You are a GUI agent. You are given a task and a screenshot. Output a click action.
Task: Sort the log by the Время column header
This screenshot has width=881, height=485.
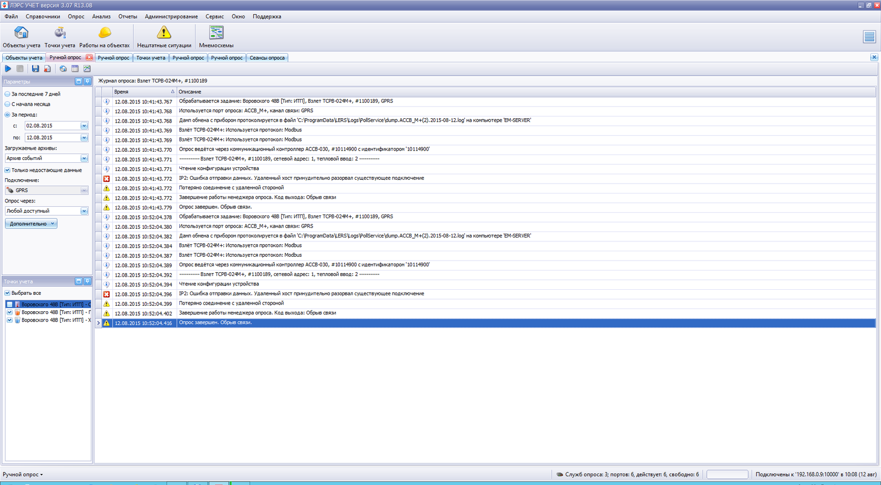tap(144, 92)
